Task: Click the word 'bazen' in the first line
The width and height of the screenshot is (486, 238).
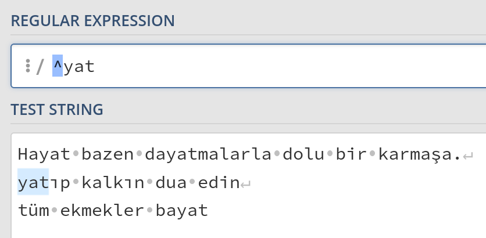Action: pos(108,155)
